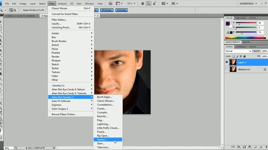This screenshot has height=150, width=268.
Task: Click the status bar zoom field
Action: tap(8, 148)
